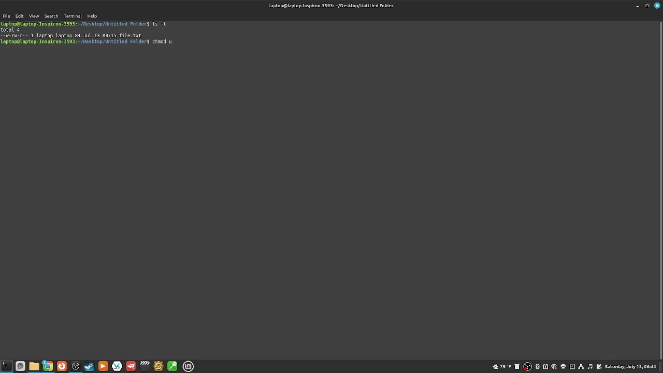Click the 79 °F weather applet
The image size is (663, 373).
[501, 367]
